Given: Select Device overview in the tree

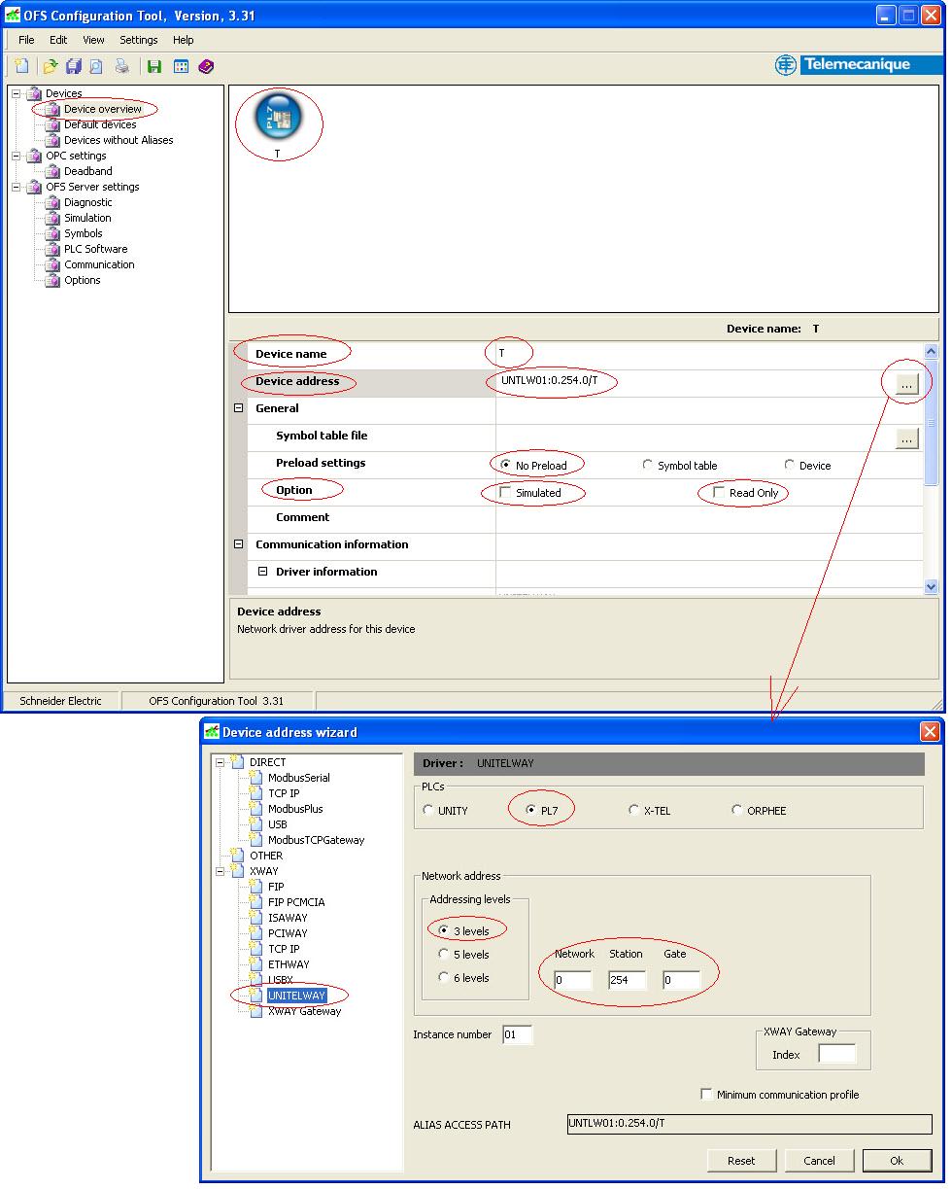Looking at the screenshot, I should tap(102, 109).
